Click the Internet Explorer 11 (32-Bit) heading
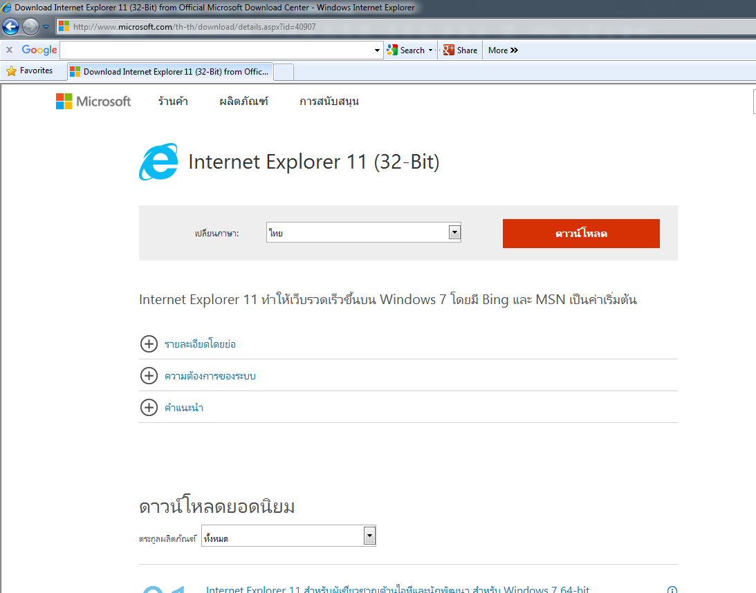The image size is (756, 593). point(314,162)
